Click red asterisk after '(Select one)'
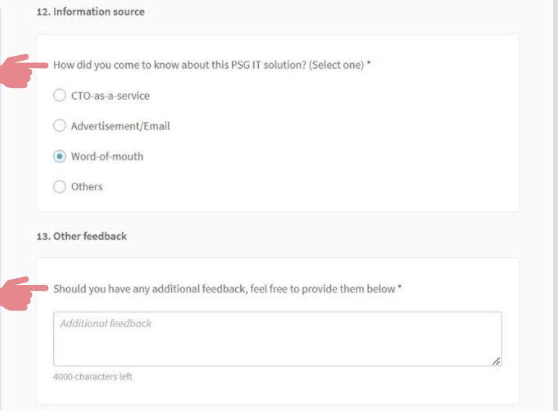Screen dimensions: 558x411 click(369, 63)
